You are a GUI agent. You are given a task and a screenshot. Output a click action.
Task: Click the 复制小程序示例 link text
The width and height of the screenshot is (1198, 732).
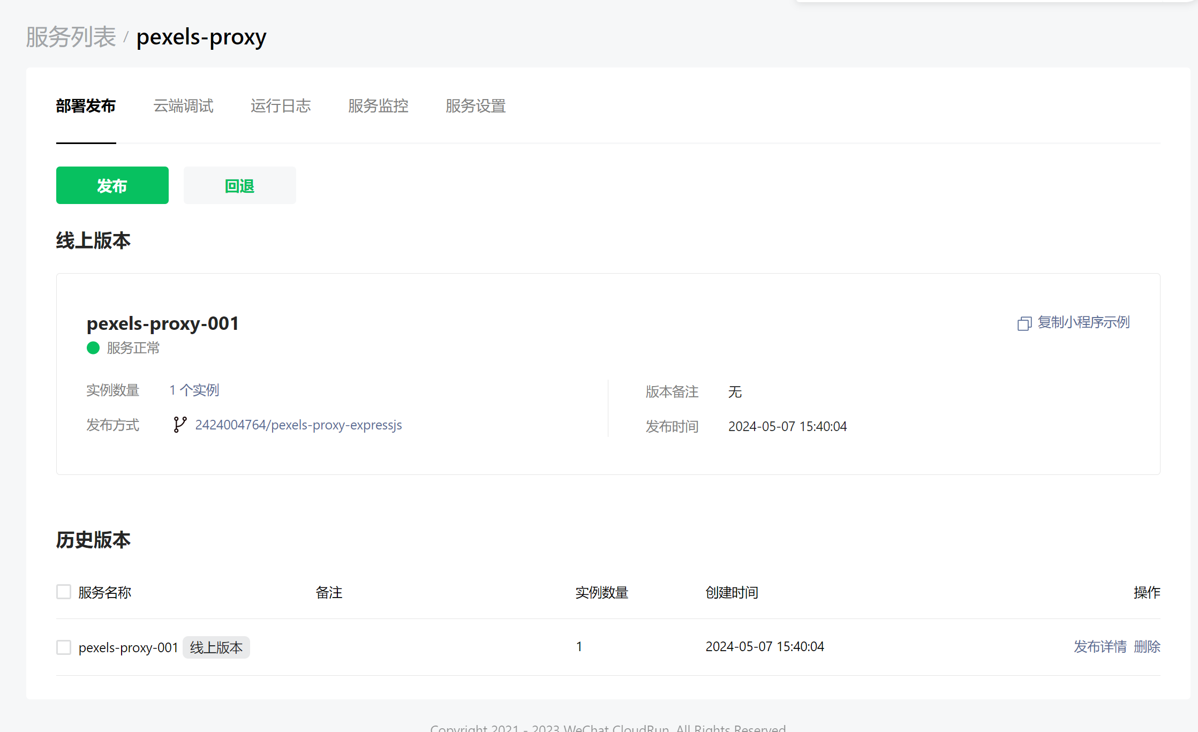click(x=1083, y=322)
